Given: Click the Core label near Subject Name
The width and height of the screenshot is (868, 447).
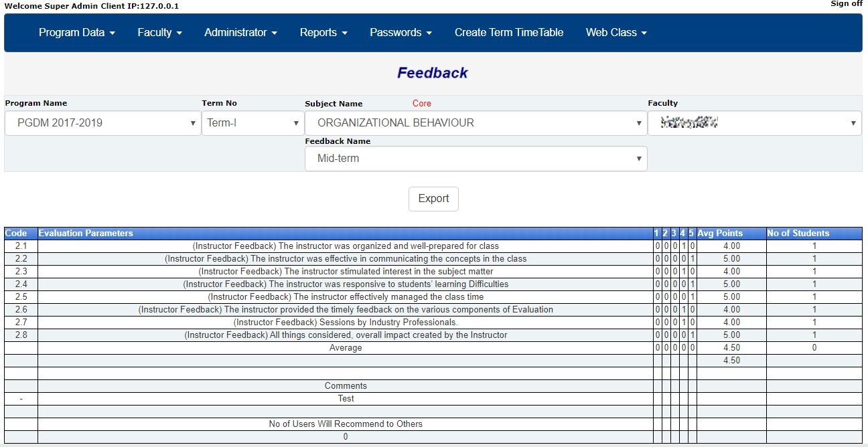Looking at the screenshot, I should pos(422,103).
